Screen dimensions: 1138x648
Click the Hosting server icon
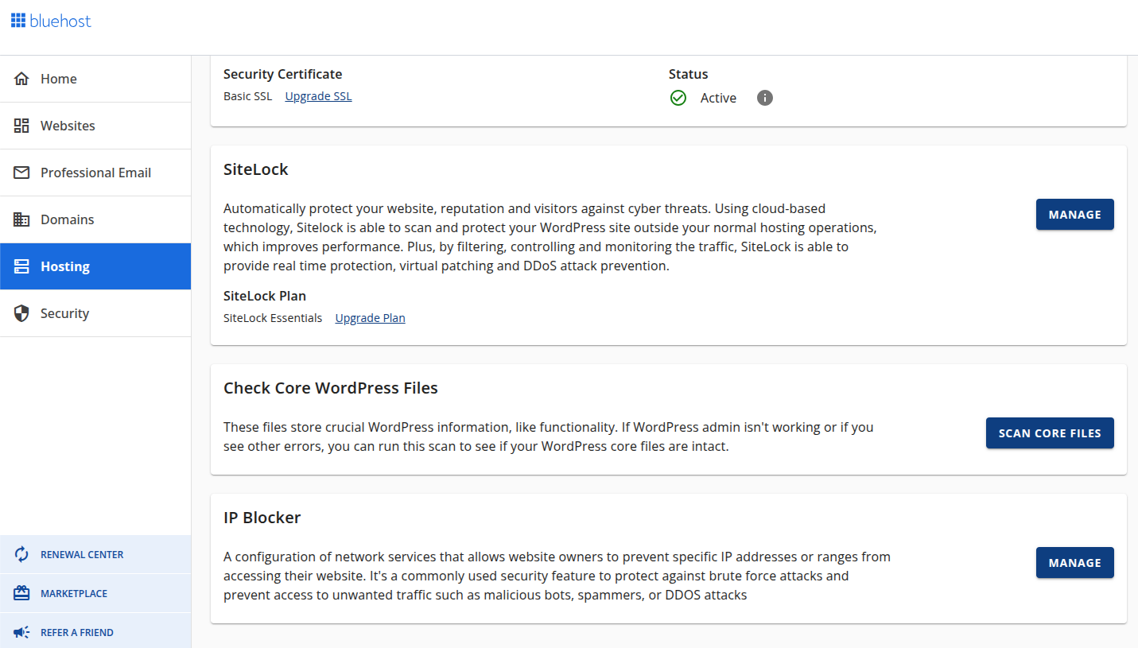point(21,266)
